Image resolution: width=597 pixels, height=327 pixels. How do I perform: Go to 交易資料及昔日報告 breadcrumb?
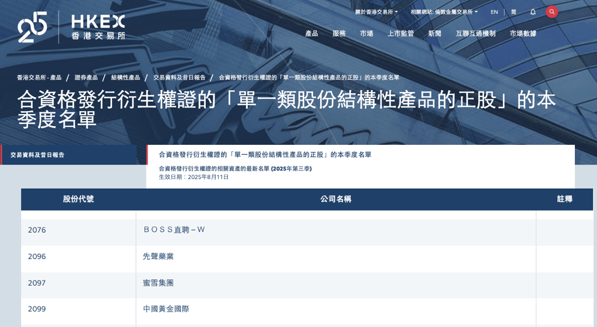pos(180,77)
